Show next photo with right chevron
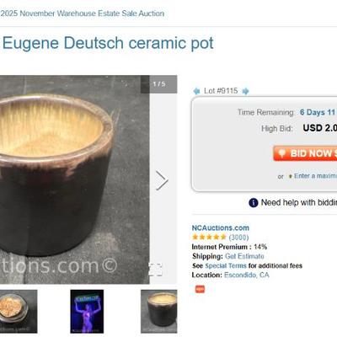 click(162, 180)
